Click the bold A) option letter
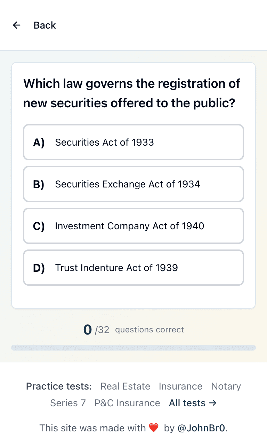 pos(39,142)
